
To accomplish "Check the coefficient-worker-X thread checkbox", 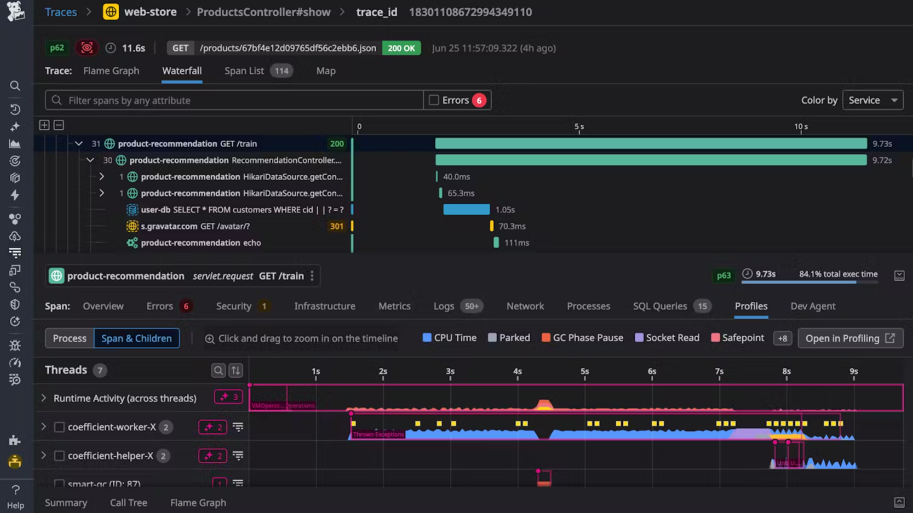I will pos(59,427).
